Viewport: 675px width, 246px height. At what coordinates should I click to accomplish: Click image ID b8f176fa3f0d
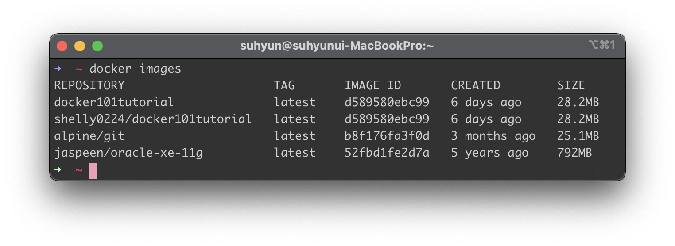pos(387,136)
